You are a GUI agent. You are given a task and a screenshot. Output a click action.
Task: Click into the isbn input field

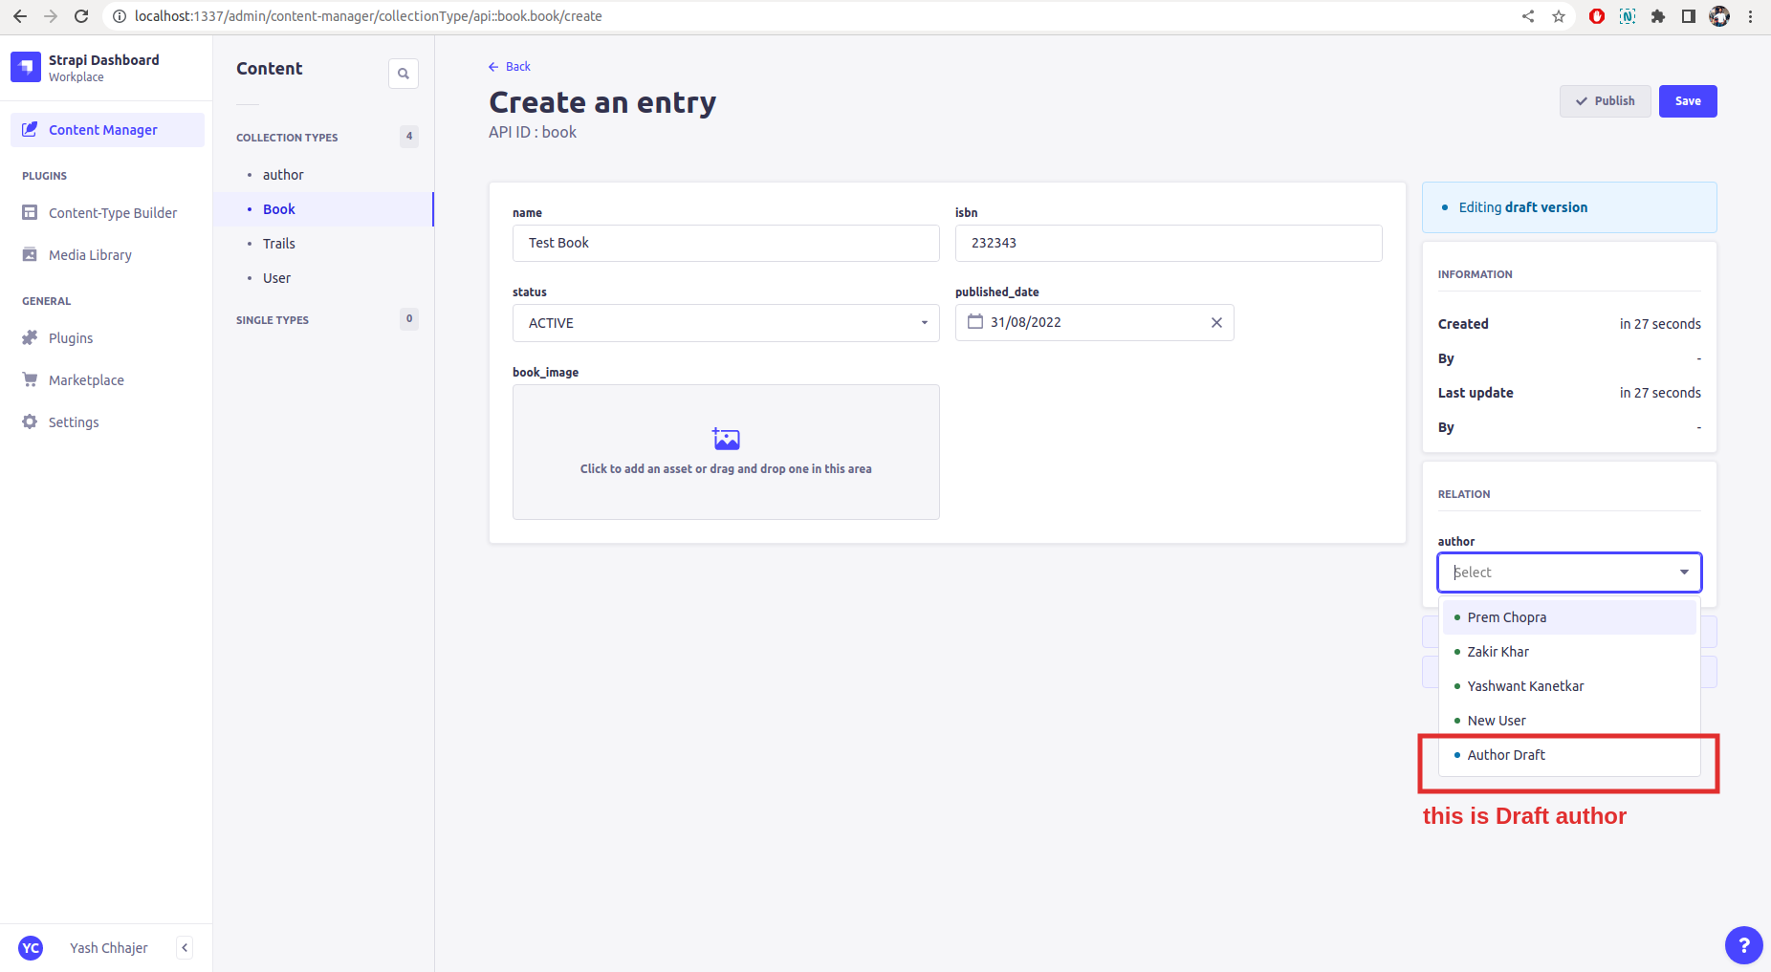click(x=1168, y=243)
